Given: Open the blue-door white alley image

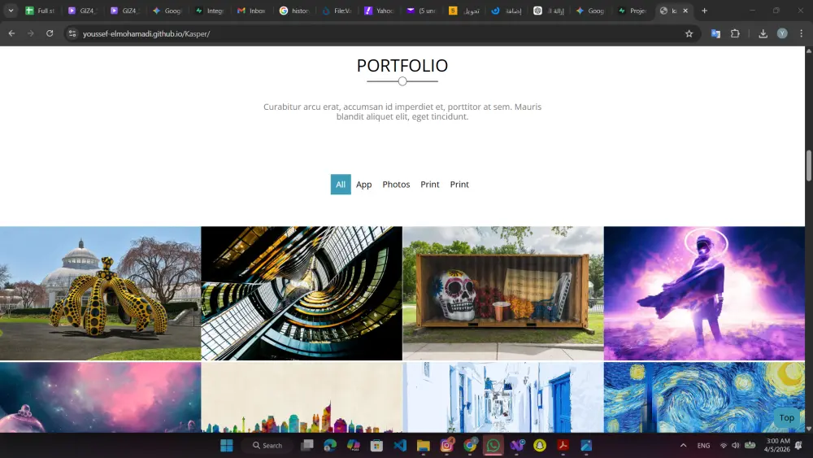Looking at the screenshot, I should [x=503, y=397].
